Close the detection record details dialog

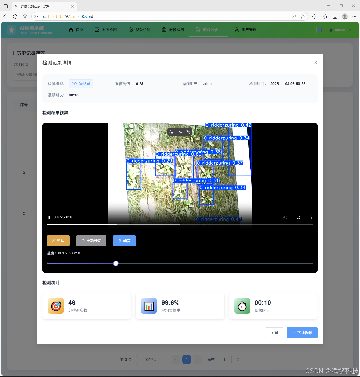tap(316, 62)
